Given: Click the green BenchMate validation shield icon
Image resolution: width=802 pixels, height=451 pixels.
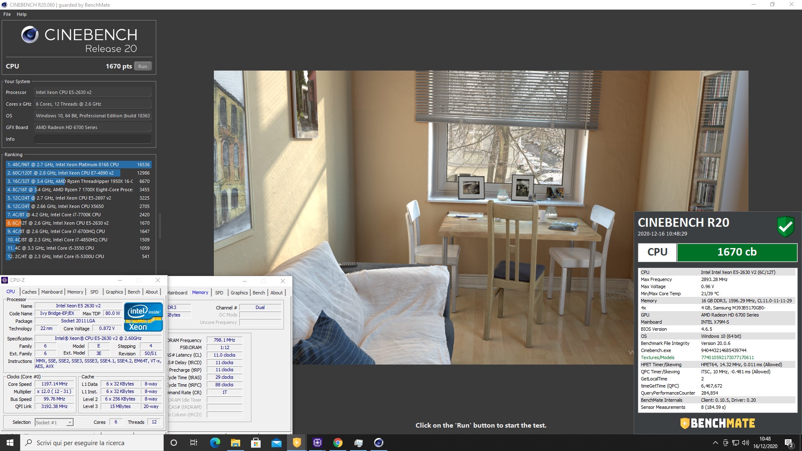Looking at the screenshot, I should [786, 227].
